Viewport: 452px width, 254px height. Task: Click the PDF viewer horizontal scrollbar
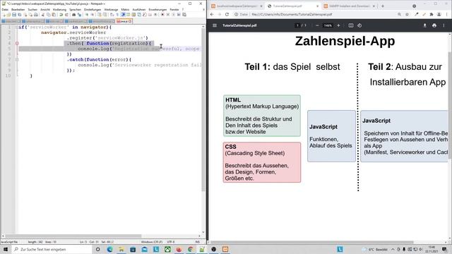point(313,242)
